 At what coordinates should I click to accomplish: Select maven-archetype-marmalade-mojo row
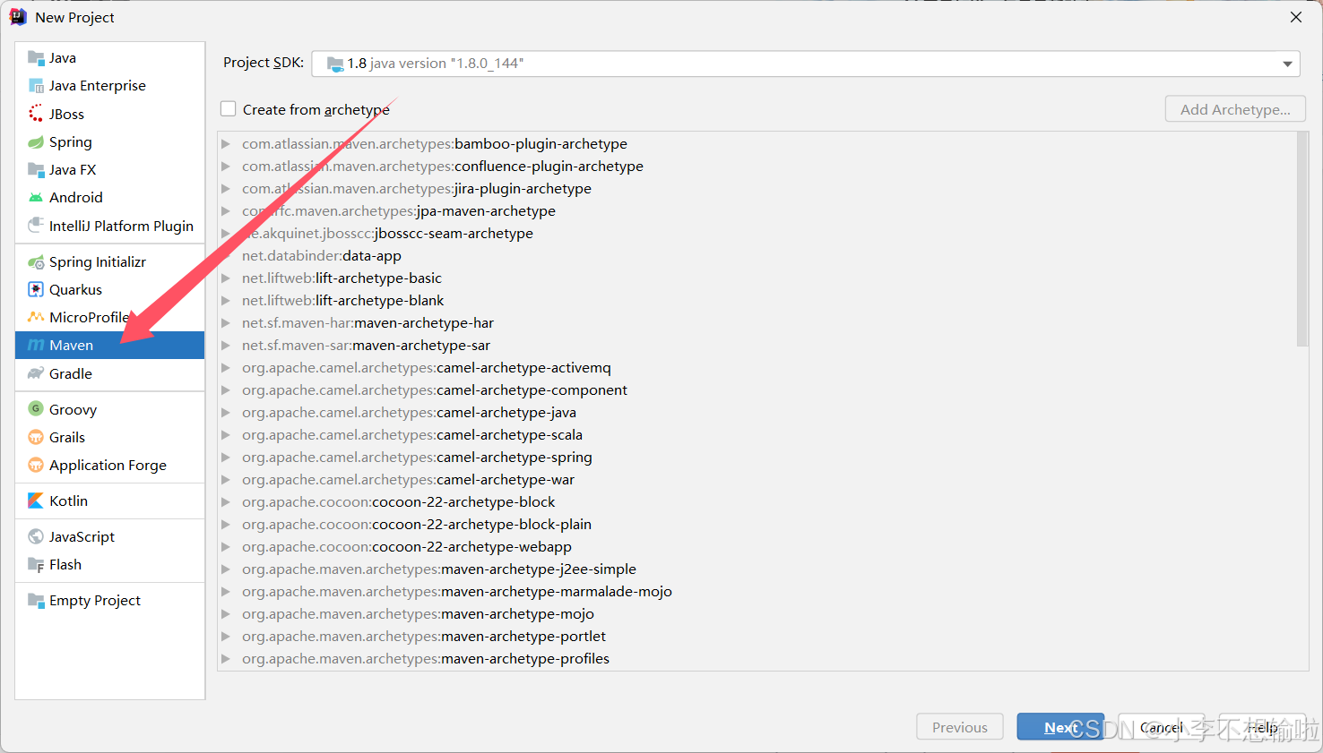coord(757,591)
